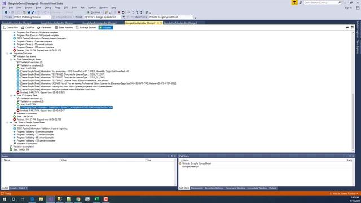Switch to the Locals tab

coord(14,188)
